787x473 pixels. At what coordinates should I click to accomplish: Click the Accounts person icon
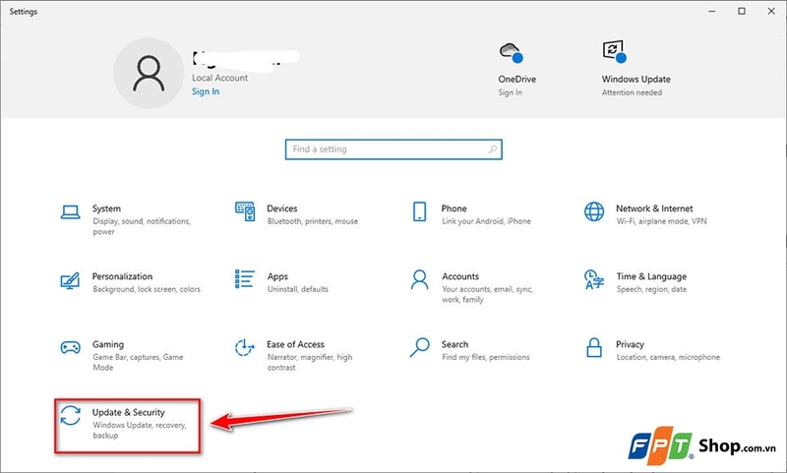tap(420, 279)
